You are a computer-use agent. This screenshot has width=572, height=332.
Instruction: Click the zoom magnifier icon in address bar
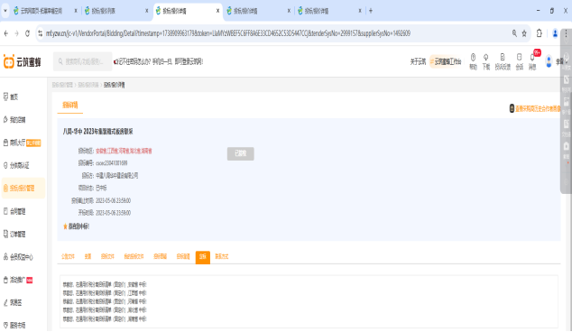coord(514,33)
